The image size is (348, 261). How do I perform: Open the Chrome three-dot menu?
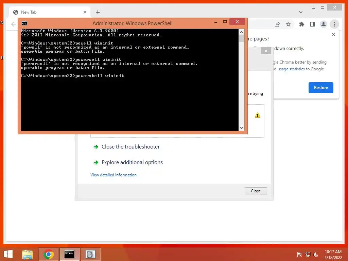click(334, 24)
